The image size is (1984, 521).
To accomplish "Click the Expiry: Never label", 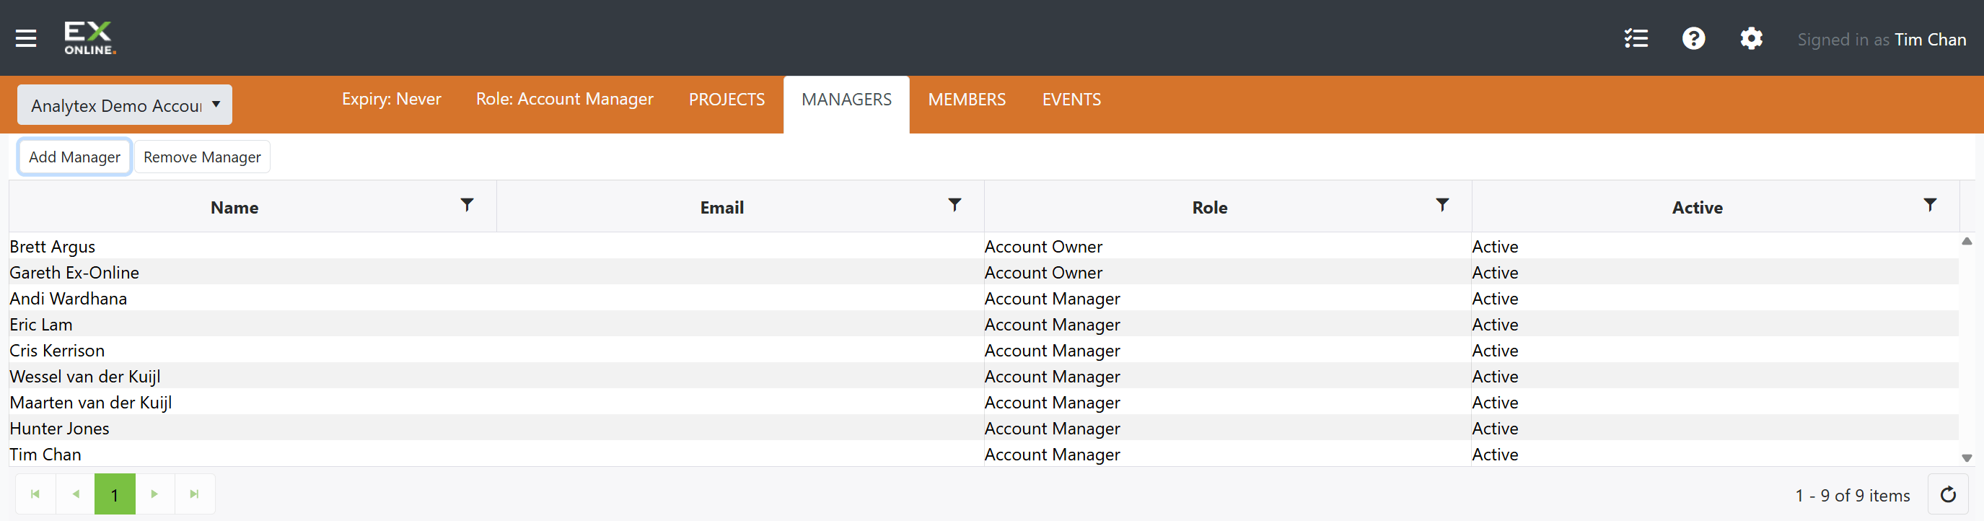I will 391,100.
